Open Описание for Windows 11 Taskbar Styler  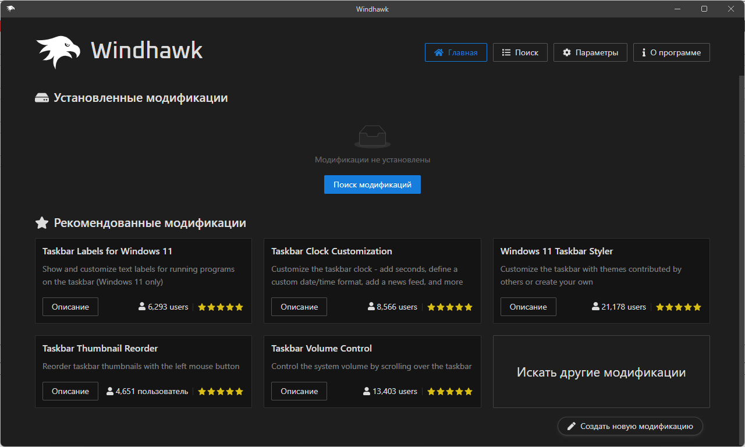(528, 307)
